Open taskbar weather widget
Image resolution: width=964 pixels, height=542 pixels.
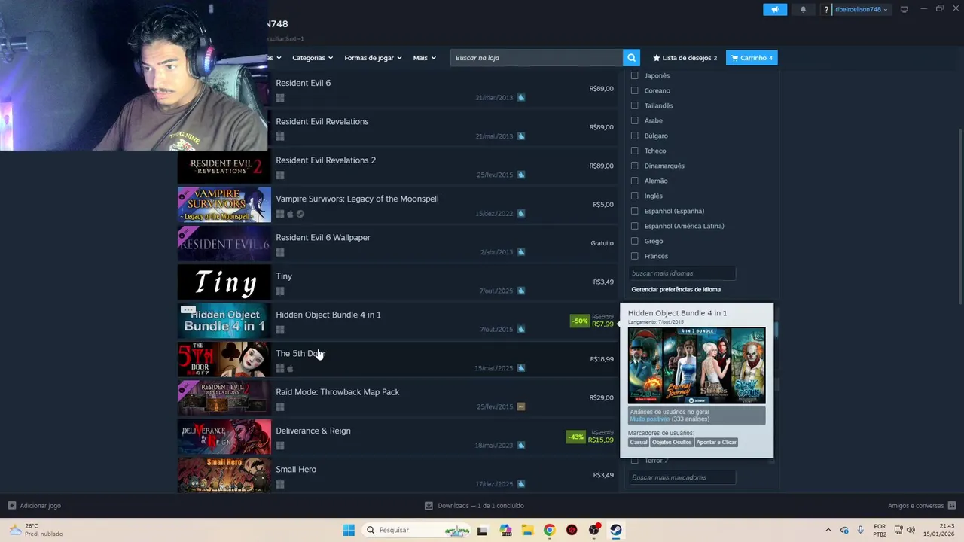35,530
